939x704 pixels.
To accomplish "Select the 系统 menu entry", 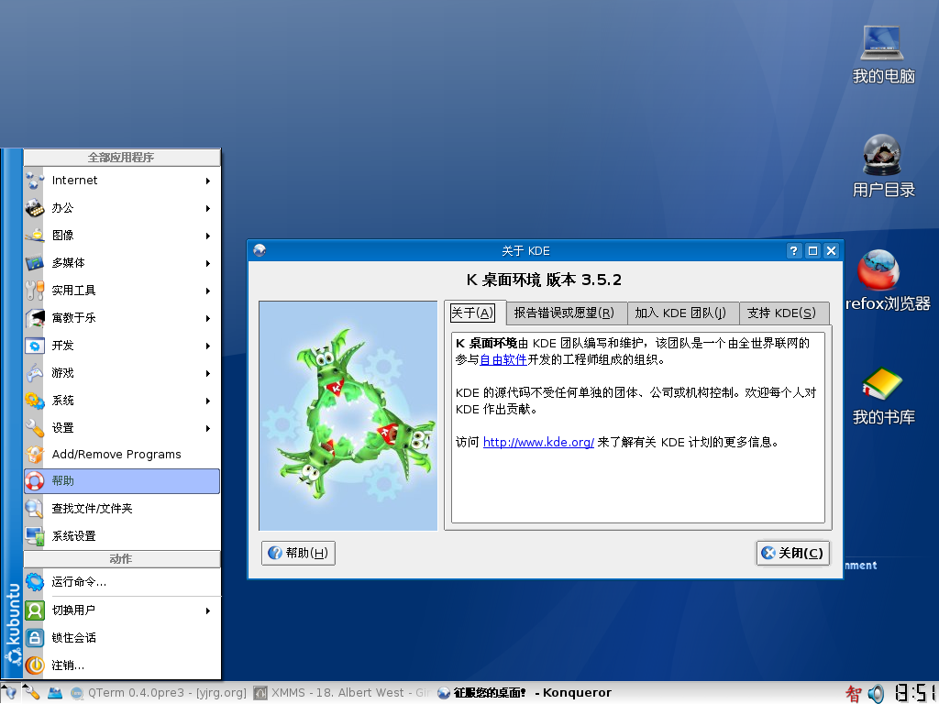I will pyautogui.click(x=122, y=401).
